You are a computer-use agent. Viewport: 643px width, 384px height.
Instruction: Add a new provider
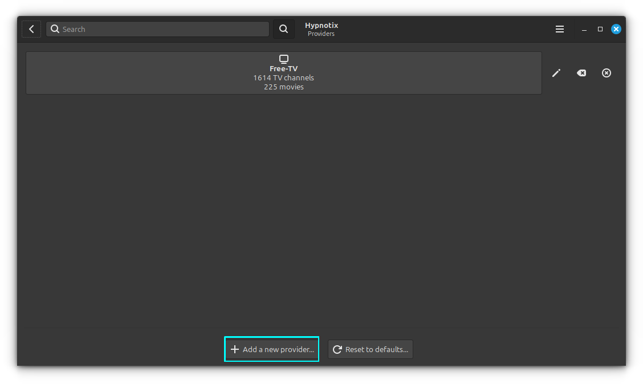click(271, 349)
